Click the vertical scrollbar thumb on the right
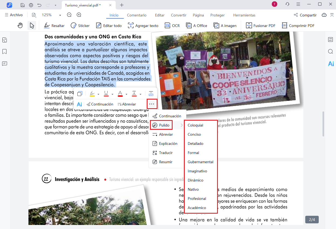 pyautogui.click(x=324, y=124)
